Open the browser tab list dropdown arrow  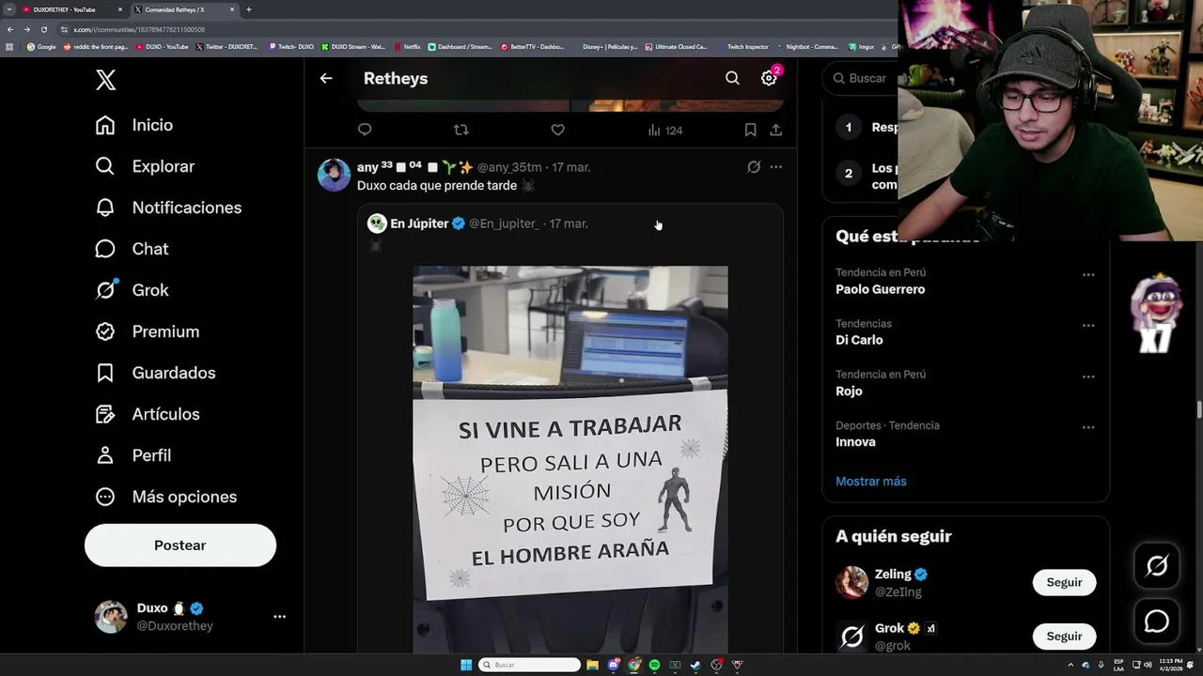[x=8, y=9]
